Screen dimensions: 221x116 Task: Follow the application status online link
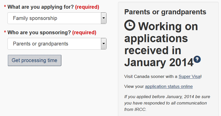point(169,86)
